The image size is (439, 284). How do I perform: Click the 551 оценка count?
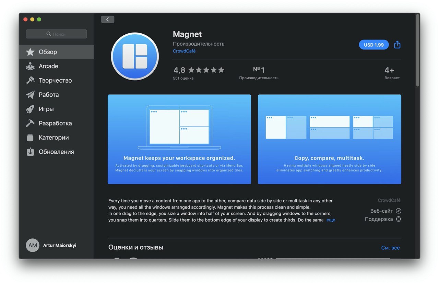183,78
